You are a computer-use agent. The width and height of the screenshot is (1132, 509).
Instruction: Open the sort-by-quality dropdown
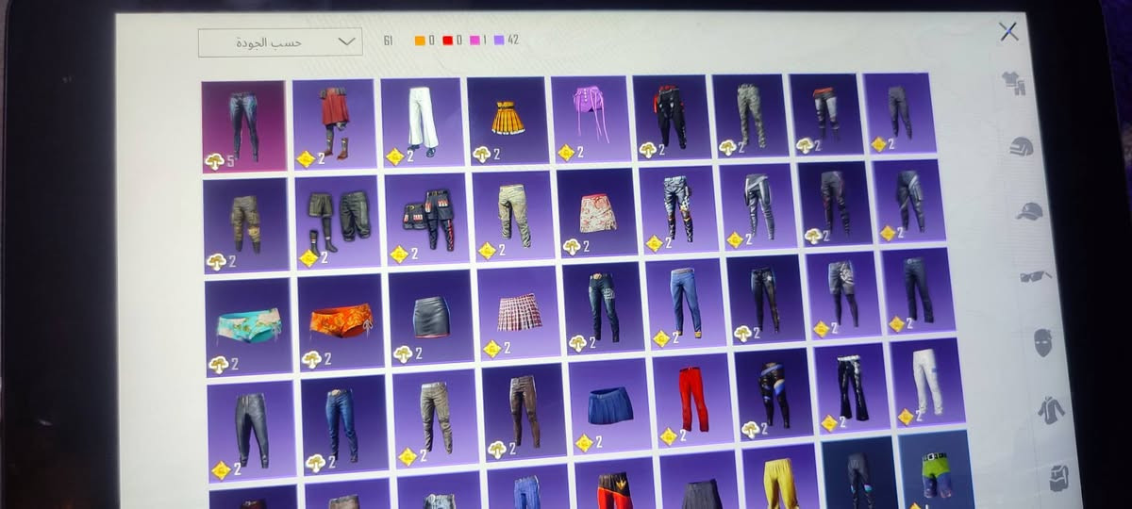pos(280,41)
